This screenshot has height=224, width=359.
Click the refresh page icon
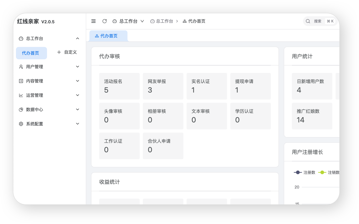point(105,21)
